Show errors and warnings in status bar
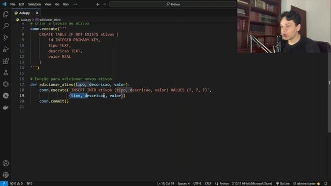 (x=17, y=183)
